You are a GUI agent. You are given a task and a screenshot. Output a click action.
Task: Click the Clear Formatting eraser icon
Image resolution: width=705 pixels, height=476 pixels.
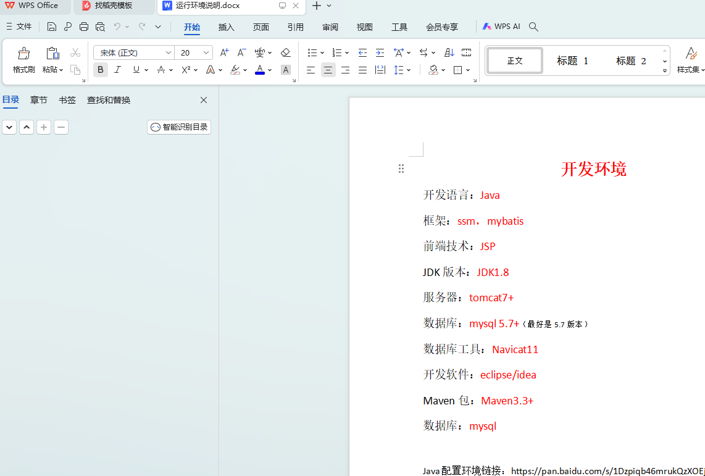coord(285,53)
